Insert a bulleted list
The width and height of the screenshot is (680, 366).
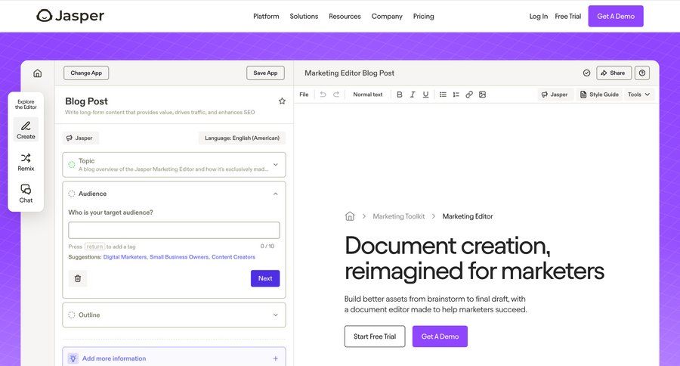click(x=443, y=95)
